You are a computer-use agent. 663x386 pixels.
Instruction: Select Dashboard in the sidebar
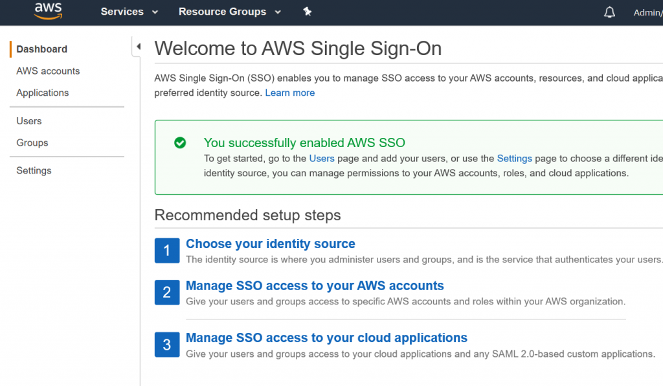click(42, 49)
